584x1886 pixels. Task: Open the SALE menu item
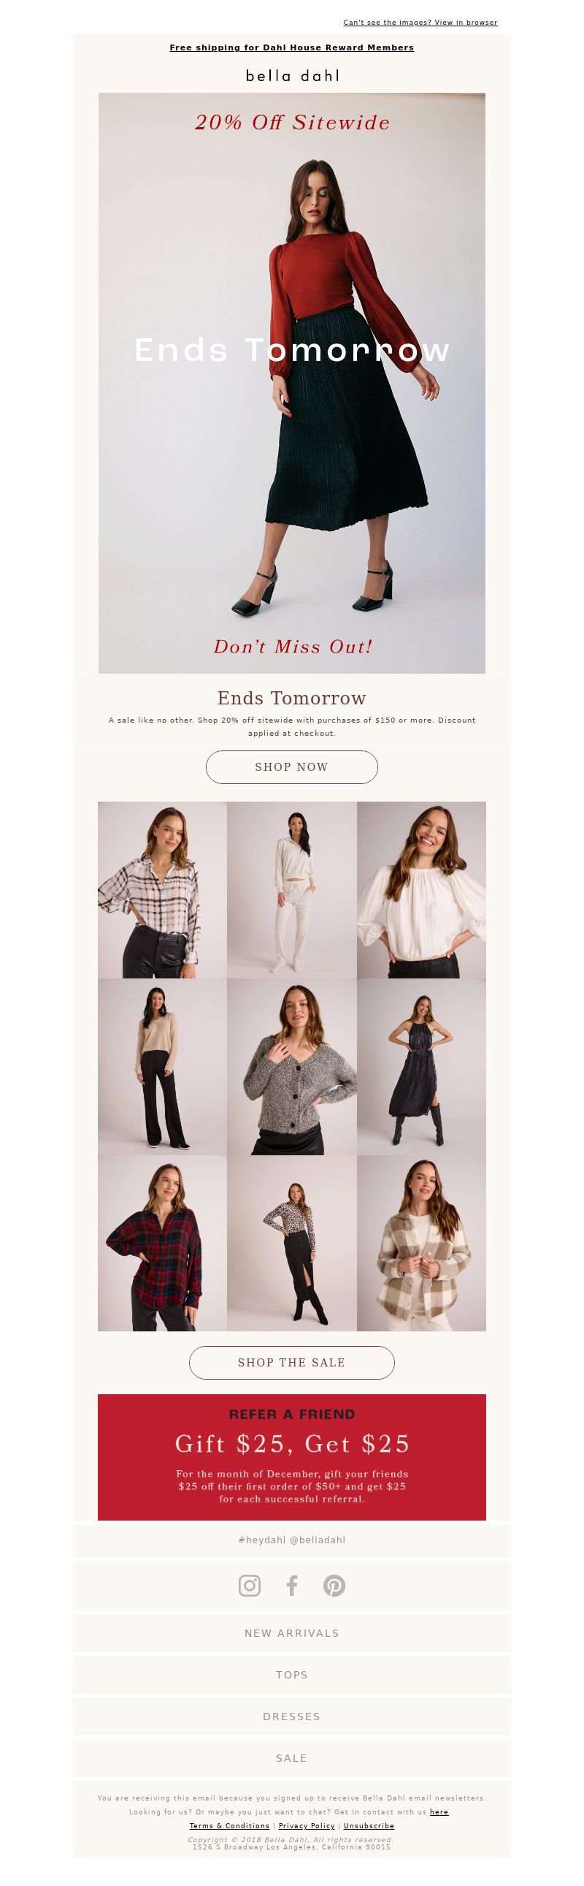(292, 1758)
